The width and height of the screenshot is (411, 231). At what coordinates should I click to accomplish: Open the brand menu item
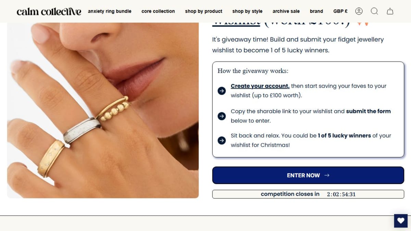pos(316,11)
